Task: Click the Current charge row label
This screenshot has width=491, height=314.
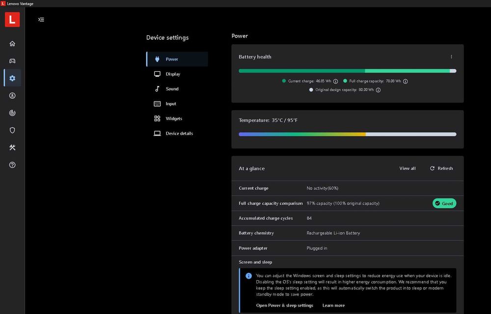Action: (x=253, y=188)
